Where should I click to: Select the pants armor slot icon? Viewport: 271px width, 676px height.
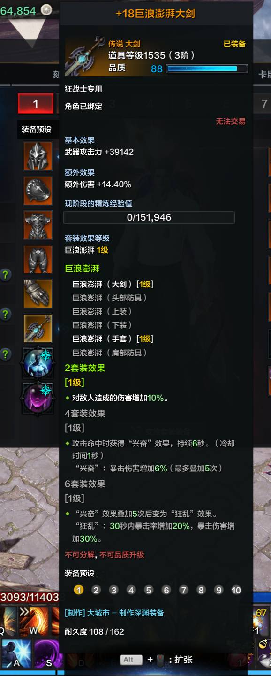(38, 260)
